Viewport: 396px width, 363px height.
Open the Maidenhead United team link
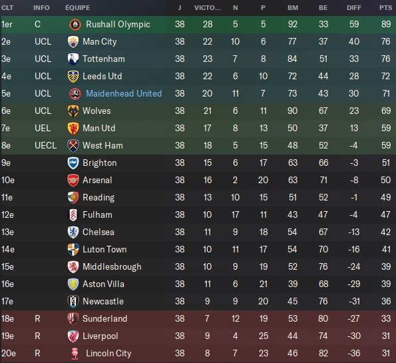124,93
